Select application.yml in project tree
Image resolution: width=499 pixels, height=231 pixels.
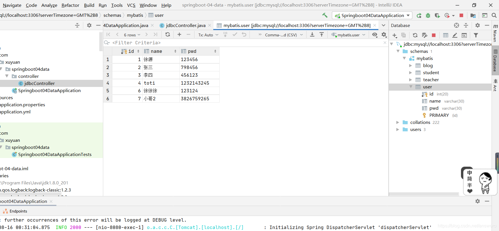point(15,112)
